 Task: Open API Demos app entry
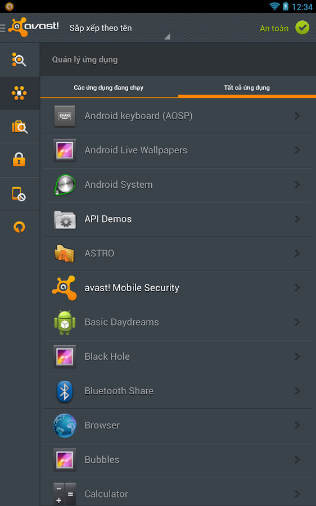click(x=178, y=219)
